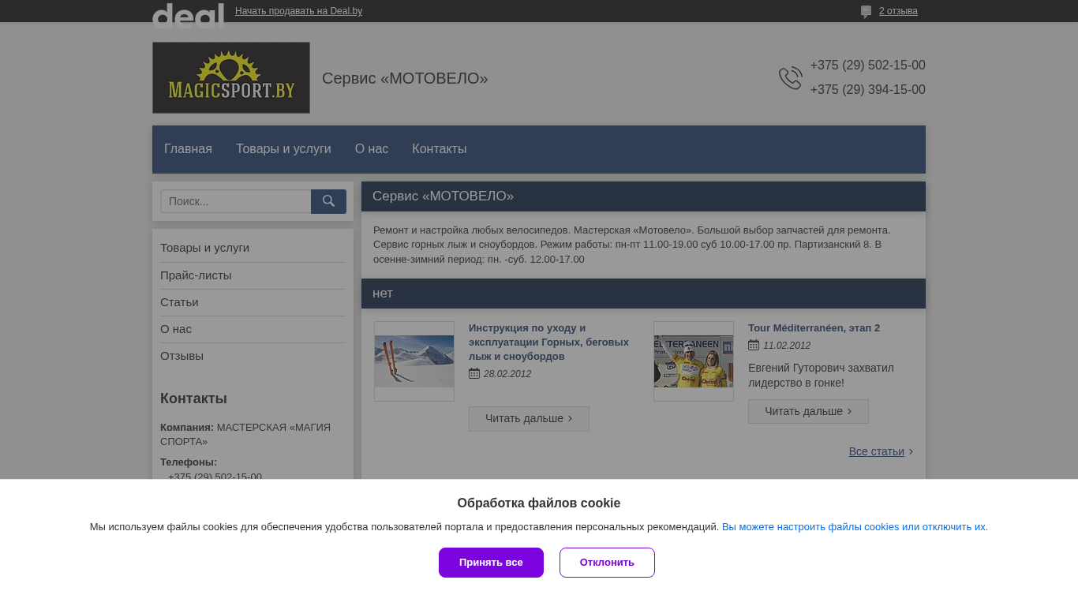
Task: Click the 'Телефоны:' label in sidebar
Action: (189, 462)
